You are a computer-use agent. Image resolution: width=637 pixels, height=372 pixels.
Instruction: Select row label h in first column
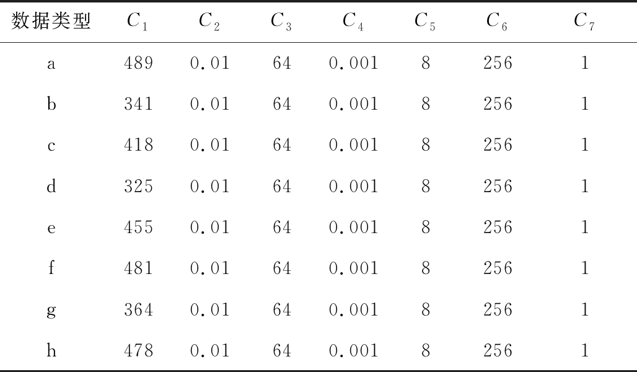point(51,350)
